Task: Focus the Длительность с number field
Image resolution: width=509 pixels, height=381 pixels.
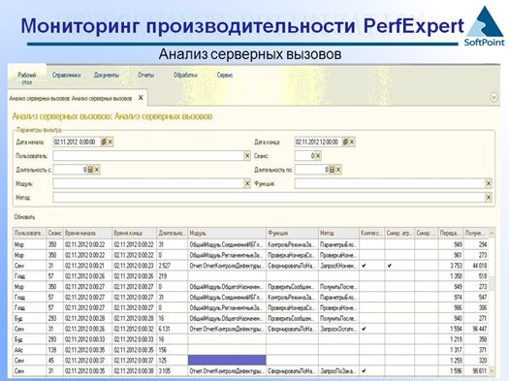Action: (x=70, y=170)
